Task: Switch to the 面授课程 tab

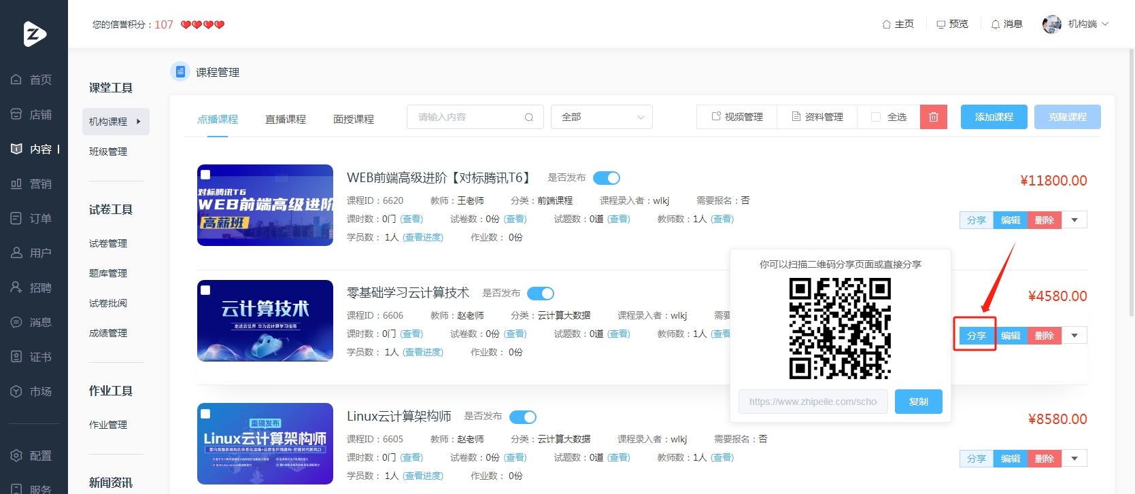Action: pyautogui.click(x=354, y=119)
